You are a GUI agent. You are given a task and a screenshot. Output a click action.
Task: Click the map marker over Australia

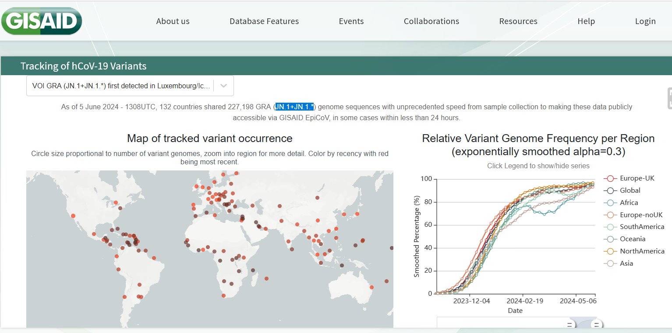point(371,287)
